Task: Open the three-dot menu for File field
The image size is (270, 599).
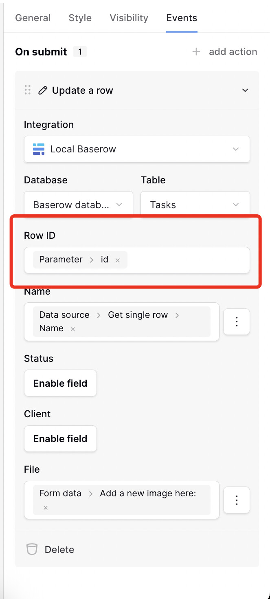Action: [237, 500]
